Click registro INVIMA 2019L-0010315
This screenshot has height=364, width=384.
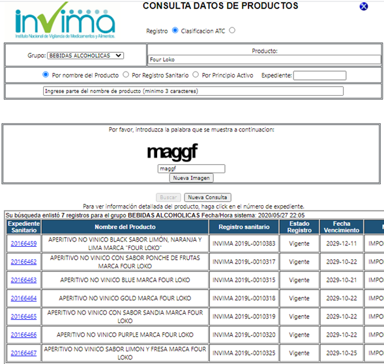(x=244, y=280)
